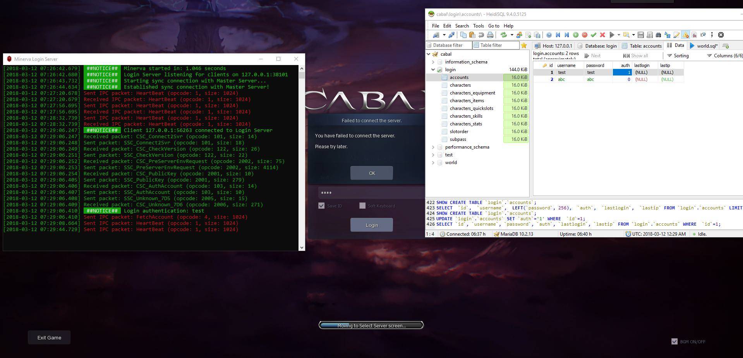The height and width of the screenshot is (358, 743).
Task: Open dropdown arrow next to refresh icon
Action: pyautogui.click(x=511, y=35)
